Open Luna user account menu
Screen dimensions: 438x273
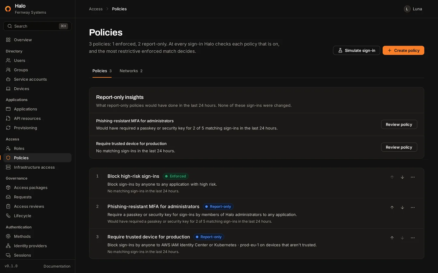413,9
